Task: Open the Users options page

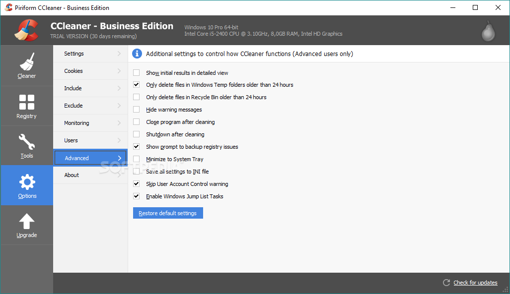Action: click(90, 140)
